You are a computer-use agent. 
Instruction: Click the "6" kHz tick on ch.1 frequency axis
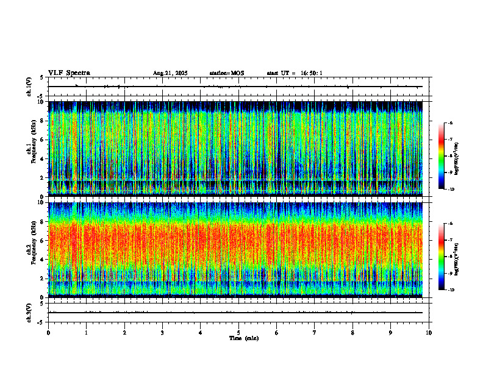(x=43, y=140)
